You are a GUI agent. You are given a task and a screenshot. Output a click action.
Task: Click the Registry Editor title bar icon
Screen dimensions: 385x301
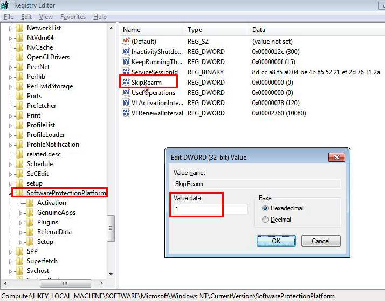(x=6, y=6)
